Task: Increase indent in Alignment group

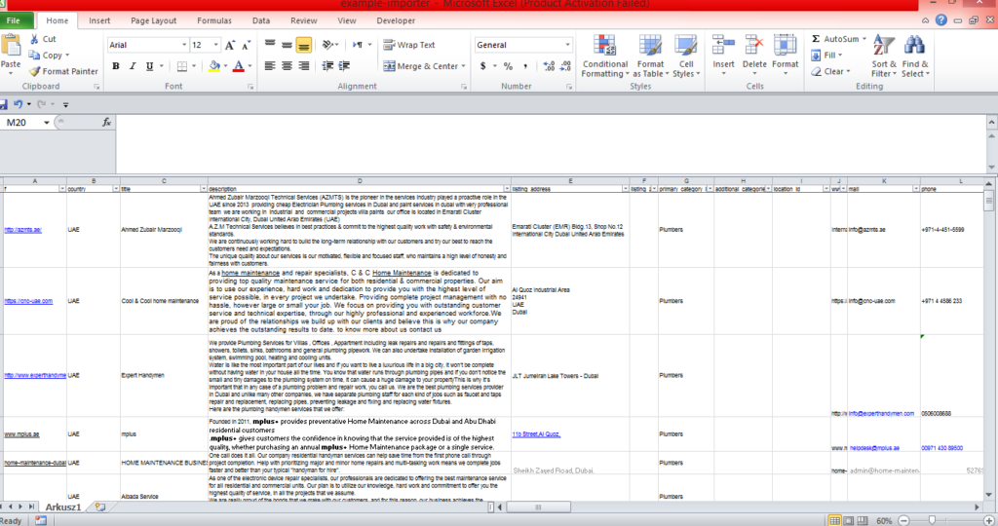Action: point(344,65)
